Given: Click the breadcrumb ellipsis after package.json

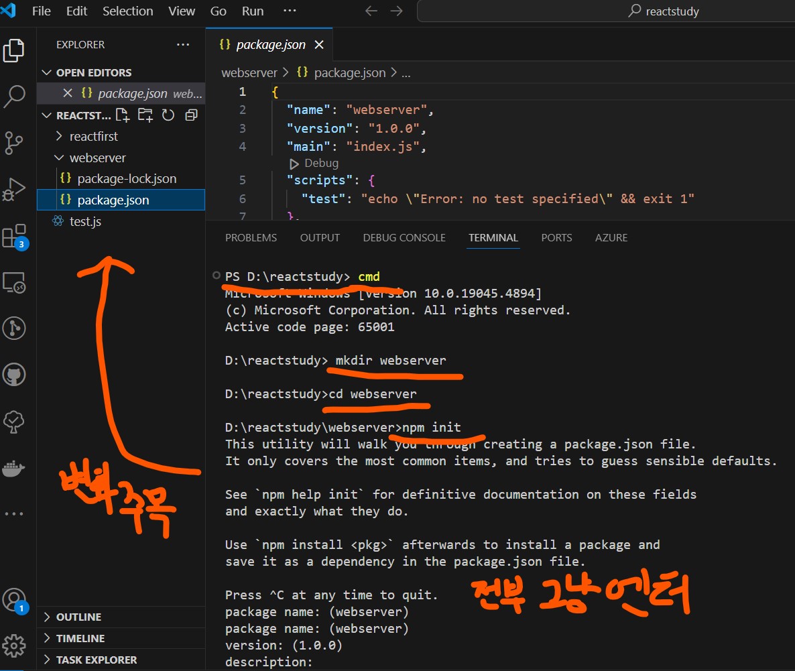Looking at the screenshot, I should [406, 74].
